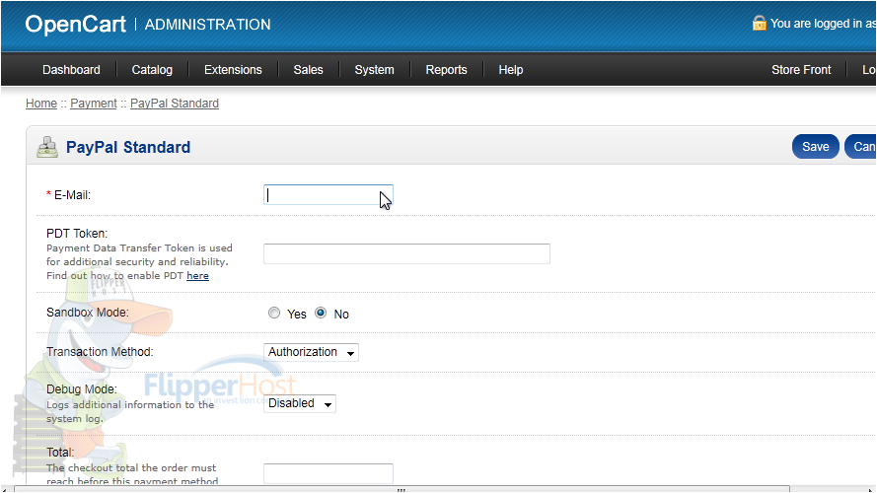
Task: Open the Extensions menu
Action: click(x=233, y=70)
